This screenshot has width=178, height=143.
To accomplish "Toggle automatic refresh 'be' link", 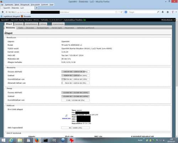I will [85, 20].
